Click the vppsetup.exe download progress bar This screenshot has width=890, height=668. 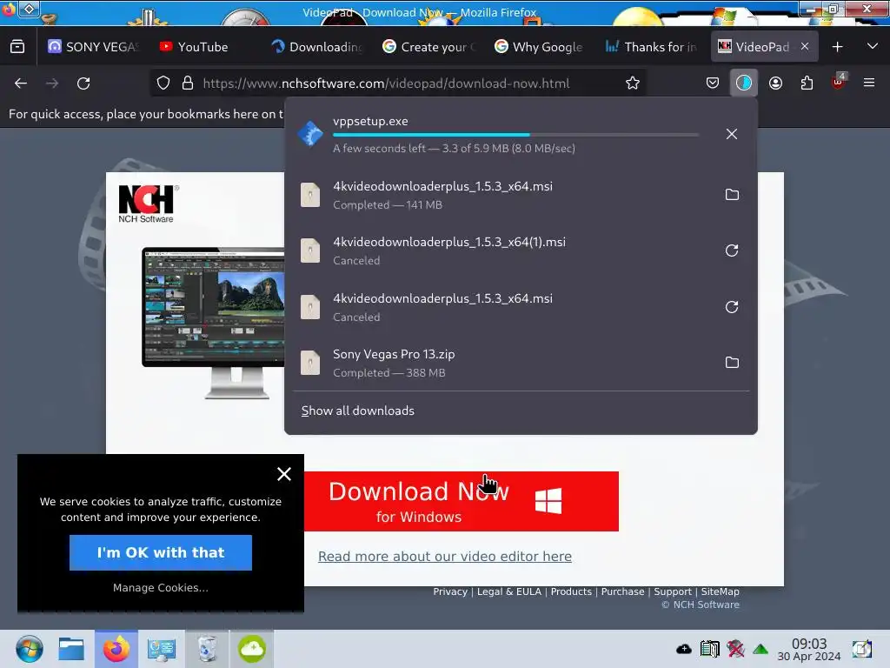[x=515, y=135]
